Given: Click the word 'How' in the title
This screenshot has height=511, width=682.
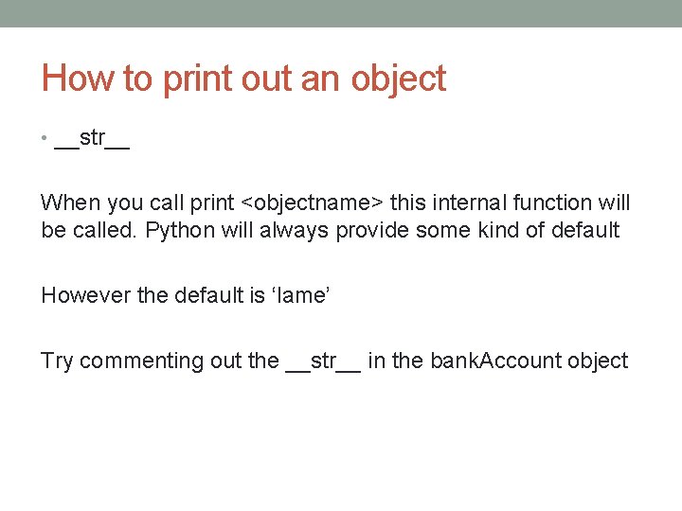Looking at the screenshot, I should 79,79.
